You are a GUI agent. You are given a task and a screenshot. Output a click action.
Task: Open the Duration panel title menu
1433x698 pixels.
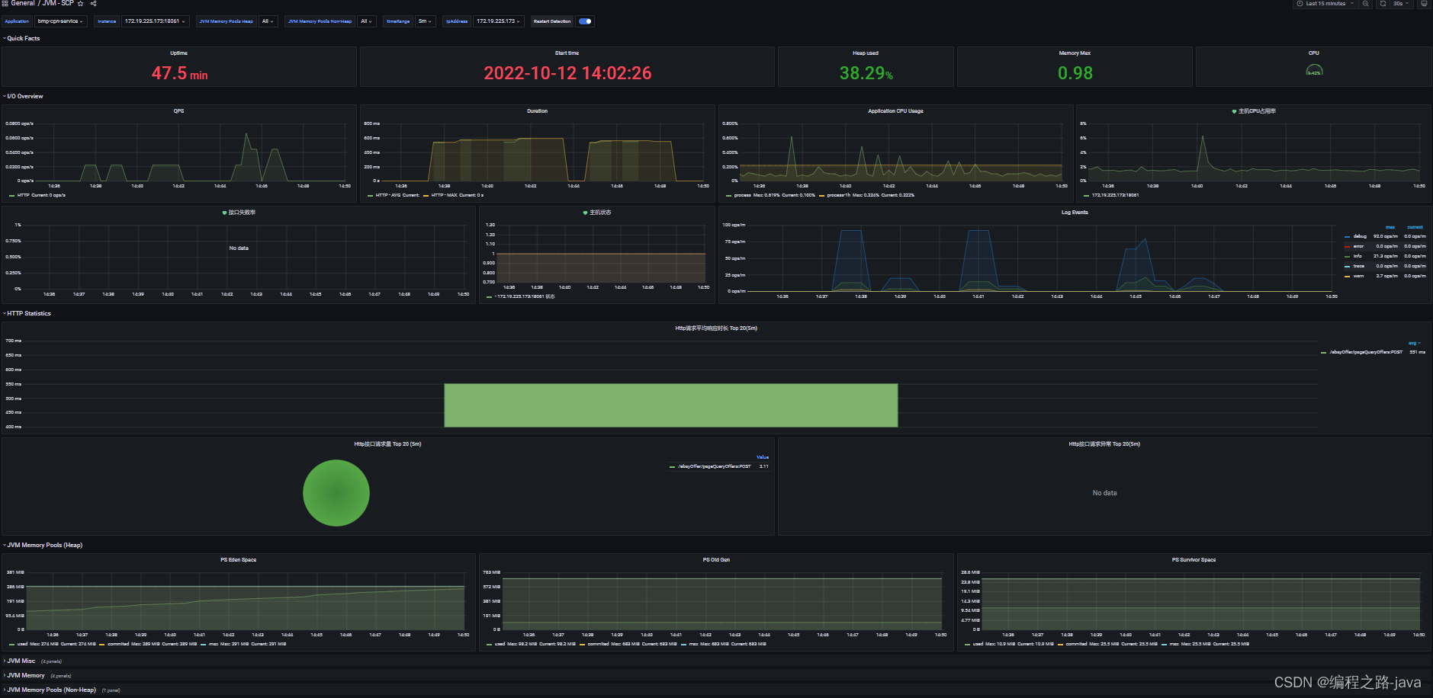[x=537, y=111]
